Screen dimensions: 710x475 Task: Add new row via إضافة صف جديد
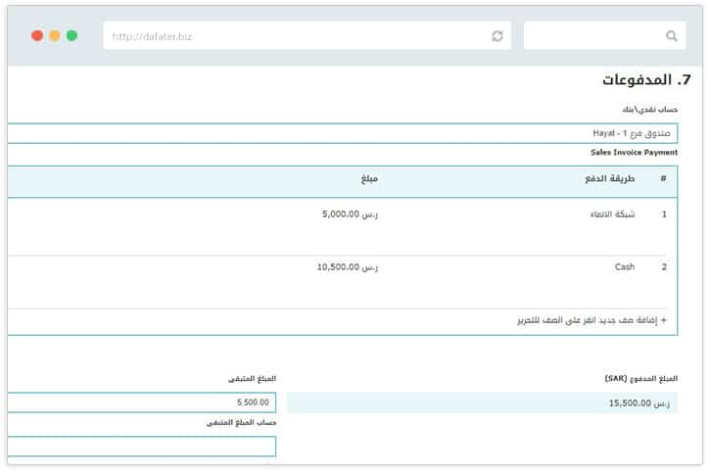tap(592, 320)
